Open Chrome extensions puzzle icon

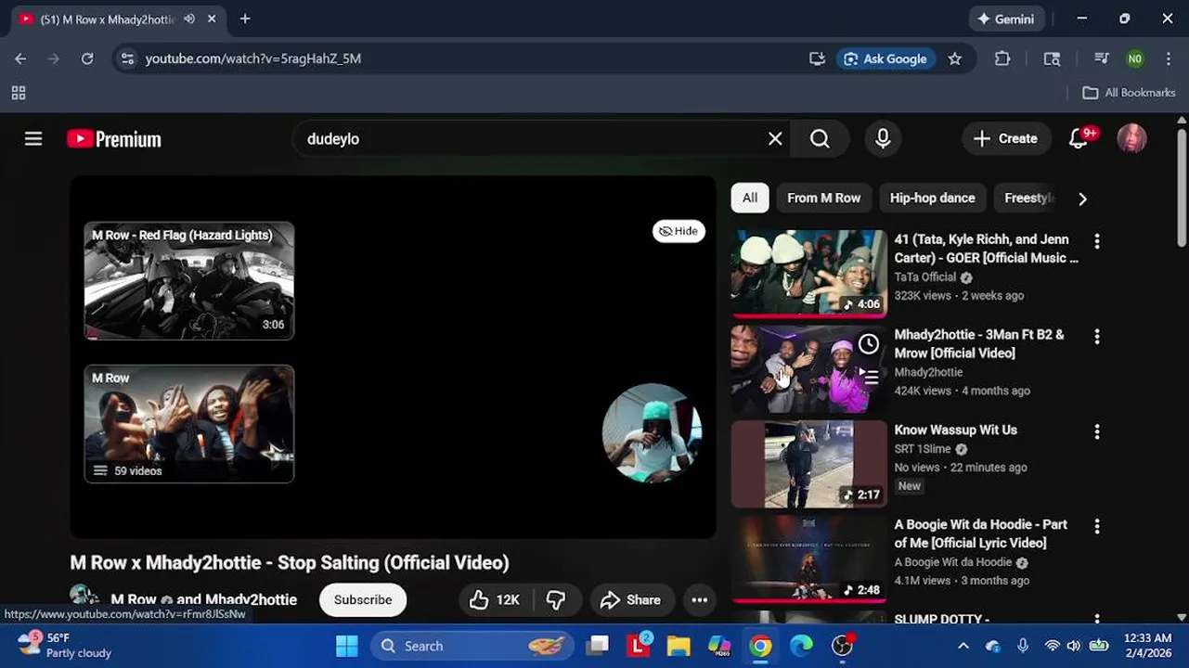1002,58
